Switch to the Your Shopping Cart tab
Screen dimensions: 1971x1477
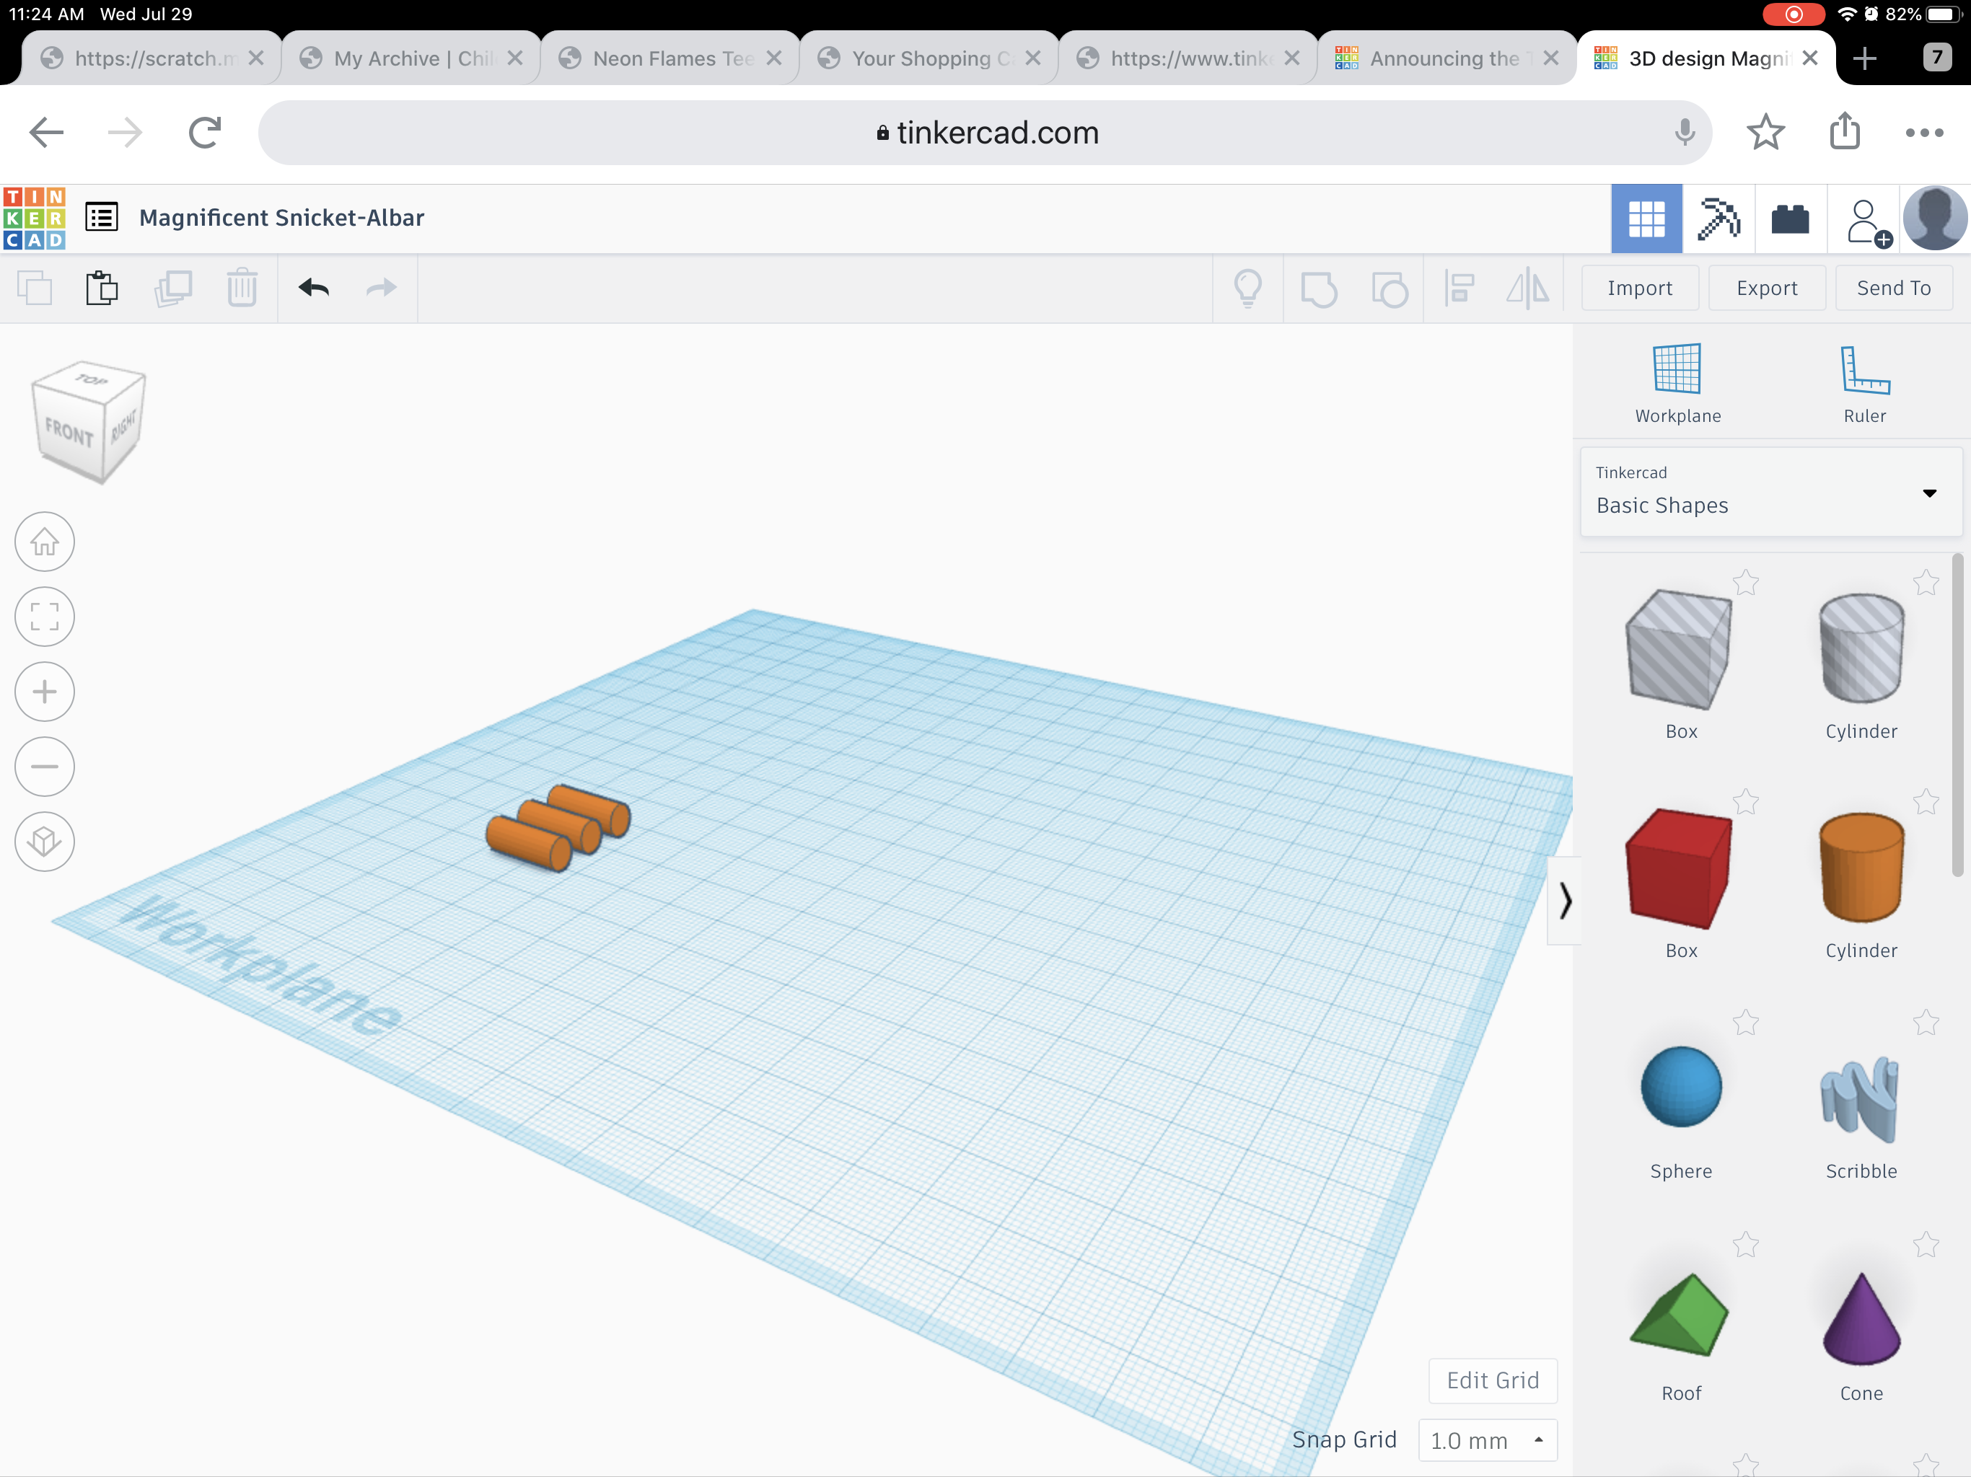pyautogui.click(x=929, y=58)
